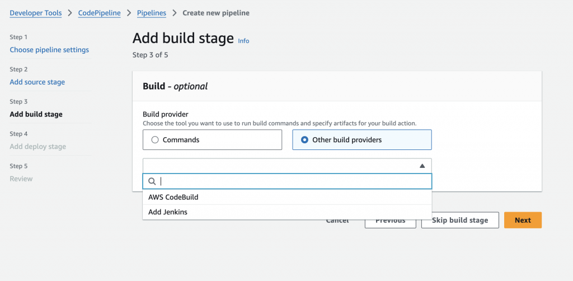Go to Choose pipeline settings step

point(49,50)
